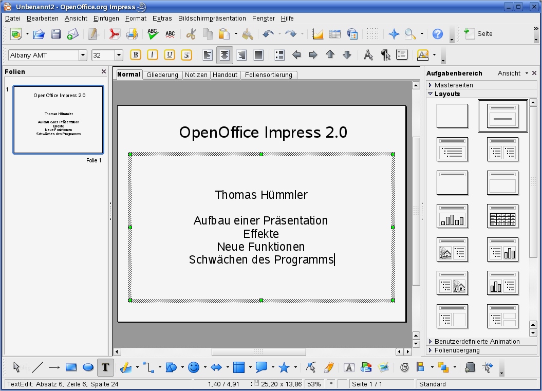This screenshot has width=542, height=391.
Task: Click the Seite button in toolbar
Action: point(479,34)
